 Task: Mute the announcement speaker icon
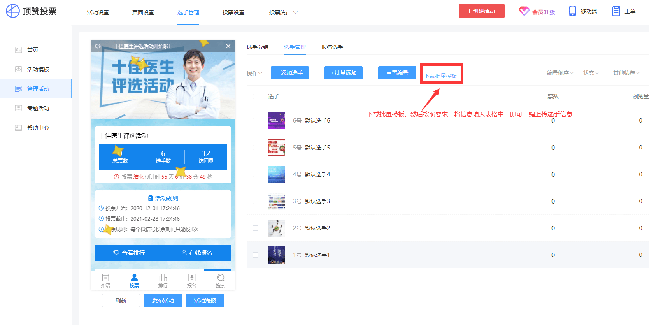pyautogui.click(x=98, y=46)
